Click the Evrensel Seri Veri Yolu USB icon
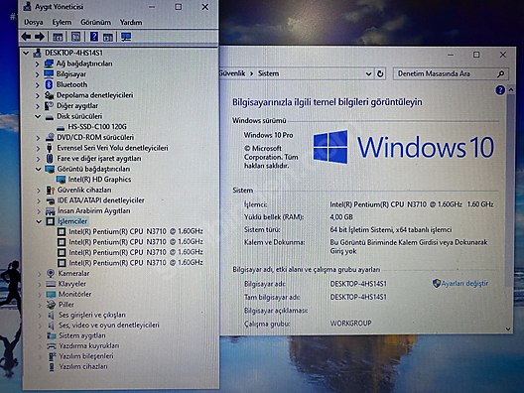 tap(50, 148)
